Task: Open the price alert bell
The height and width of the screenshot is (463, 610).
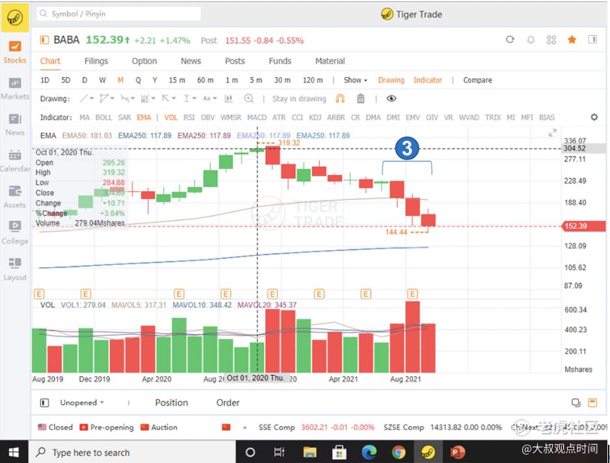Action: click(531, 40)
